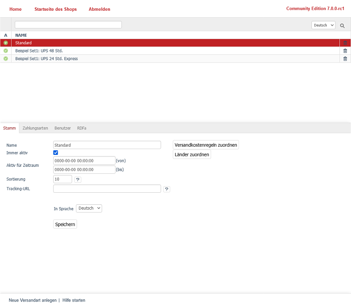351x306 pixels.
Task: Delete the Standard shipping method via trash icon
Action: click(345, 43)
